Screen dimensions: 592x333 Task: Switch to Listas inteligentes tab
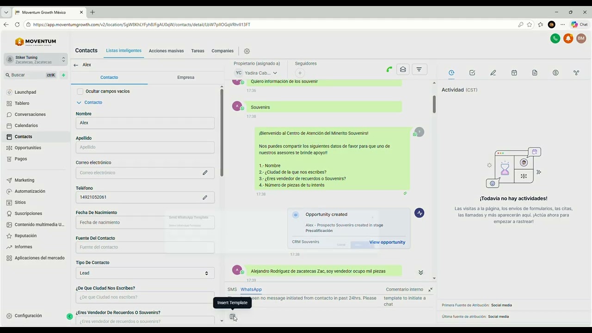pyautogui.click(x=123, y=50)
